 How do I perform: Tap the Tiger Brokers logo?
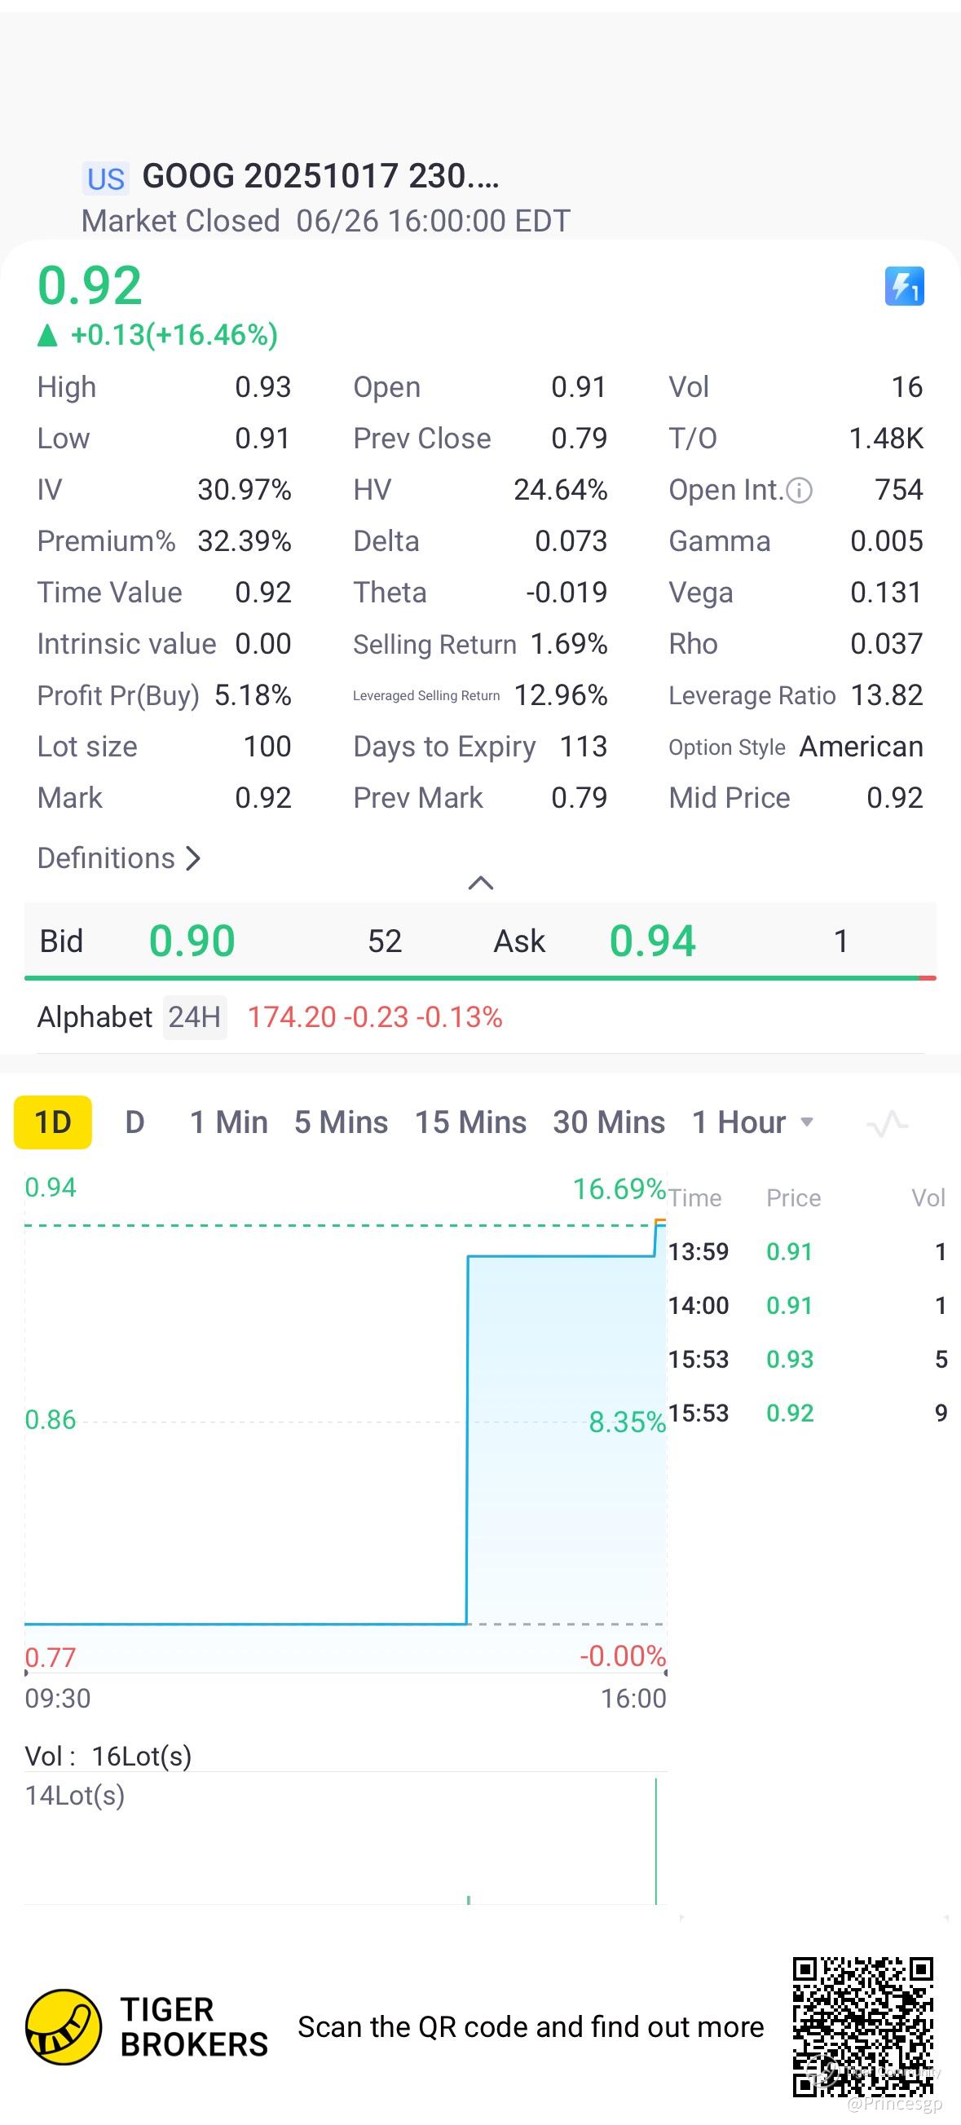[64, 2027]
